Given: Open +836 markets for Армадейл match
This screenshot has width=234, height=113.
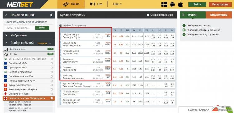Looking at the screenshot, I should coord(108,61).
